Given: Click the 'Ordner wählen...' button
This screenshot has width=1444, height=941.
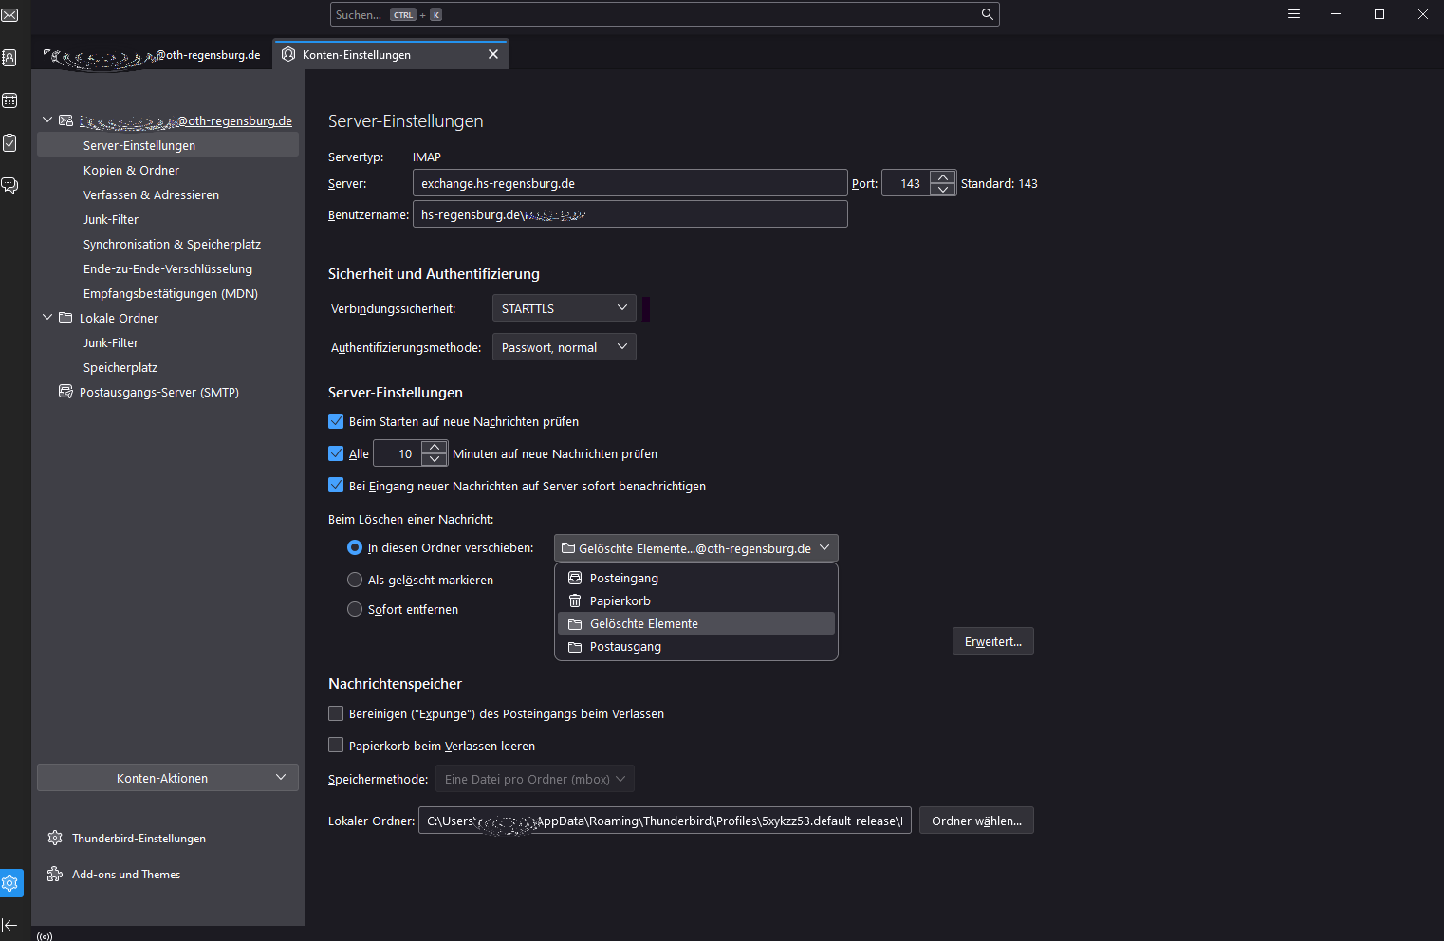Looking at the screenshot, I should coord(975,821).
